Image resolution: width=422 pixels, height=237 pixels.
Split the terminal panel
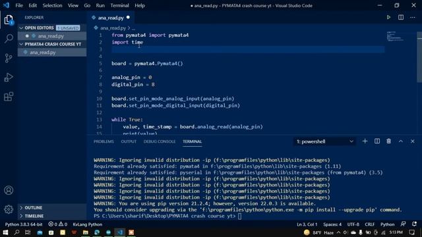point(377,142)
